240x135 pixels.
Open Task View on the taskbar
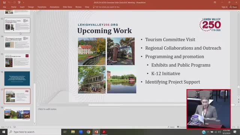65,132
